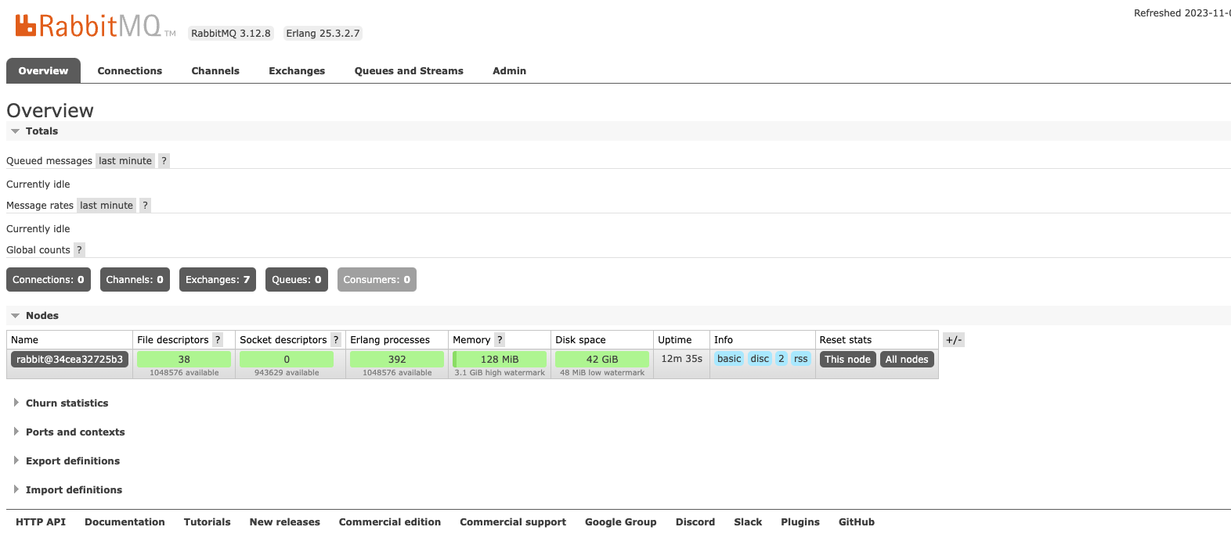Open the Documentation link

pos(125,522)
